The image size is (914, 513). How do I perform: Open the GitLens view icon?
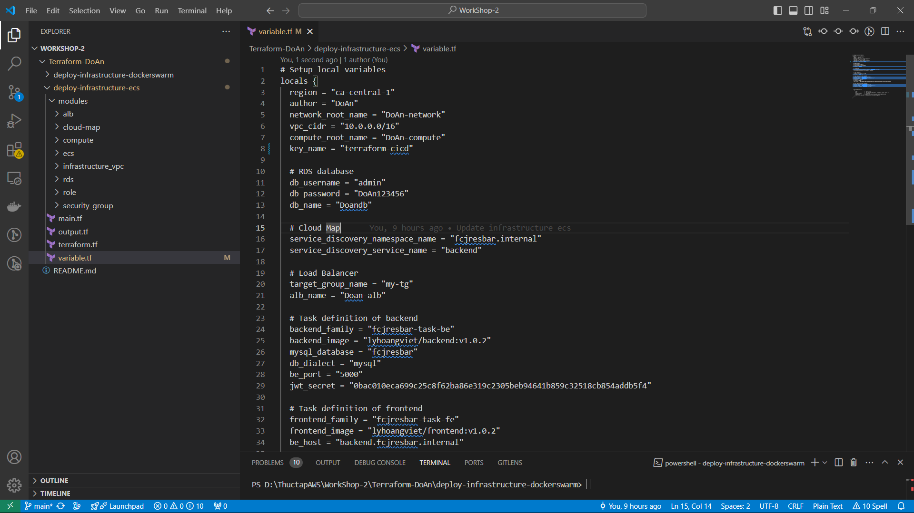14,235
